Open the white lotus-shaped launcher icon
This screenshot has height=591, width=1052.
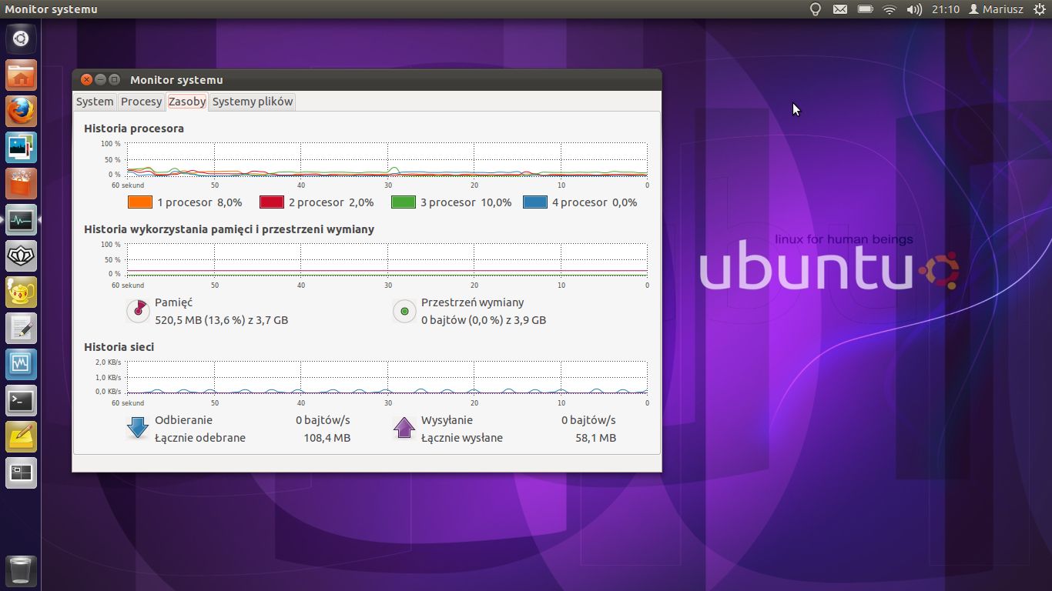point(21,255)
